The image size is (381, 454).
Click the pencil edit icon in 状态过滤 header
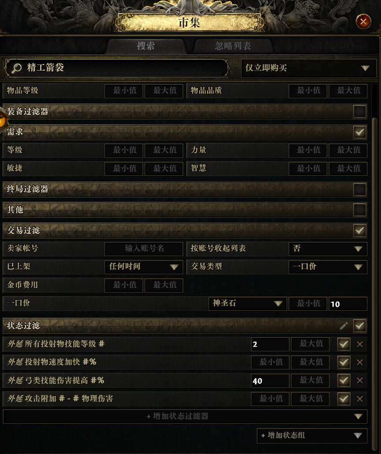[x=344, y=326]
